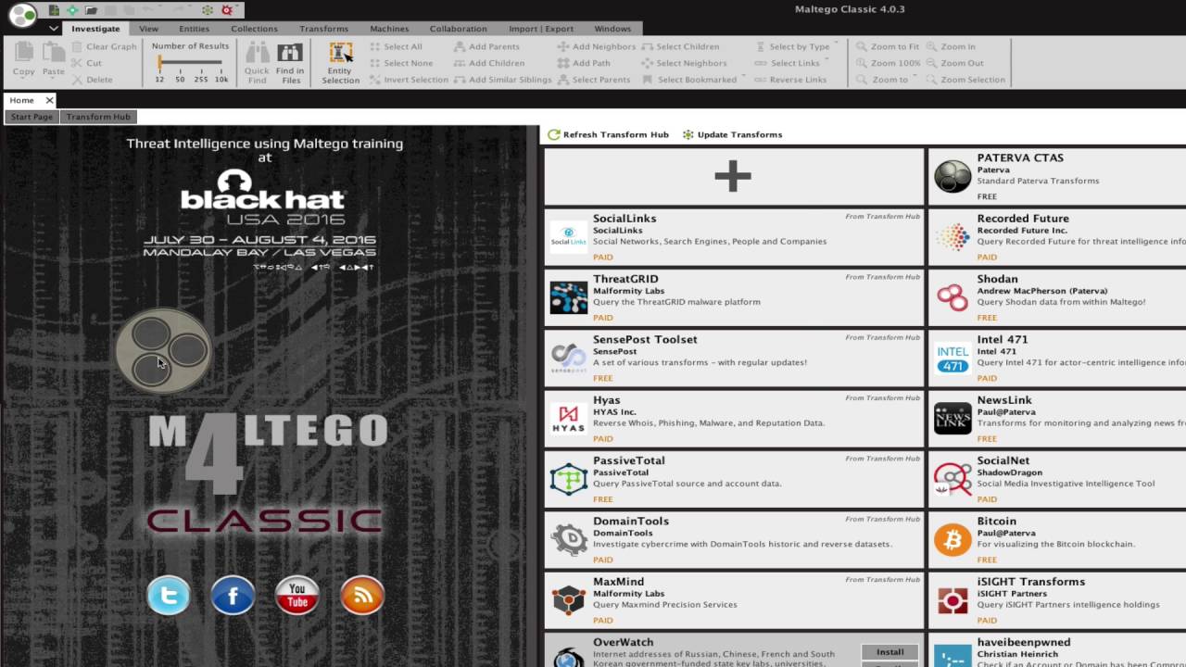Click the open folder icon in quick toolbar

coord(91,10)
